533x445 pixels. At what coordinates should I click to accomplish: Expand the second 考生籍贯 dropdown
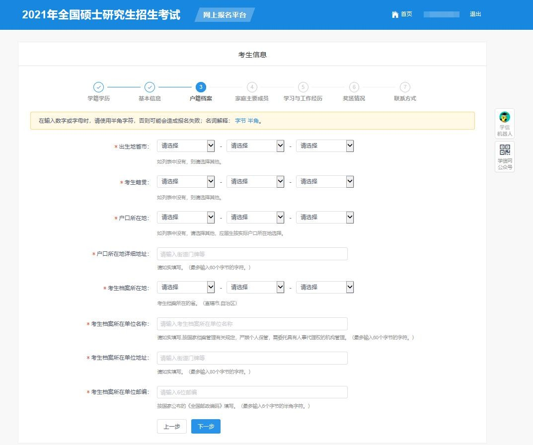(255, 182)
